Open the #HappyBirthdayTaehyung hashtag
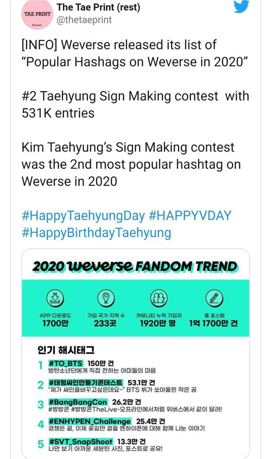Screen dimensions: 271x459 [x=97, y=233]
